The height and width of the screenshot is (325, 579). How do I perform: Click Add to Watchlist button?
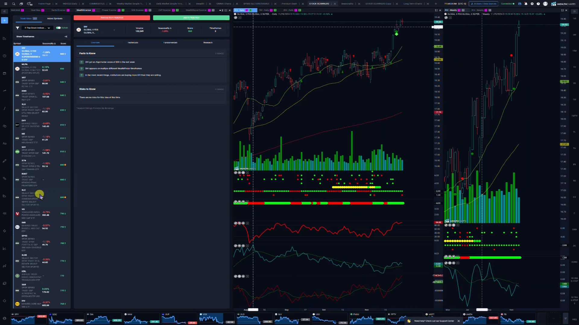[x=191, y=18]
